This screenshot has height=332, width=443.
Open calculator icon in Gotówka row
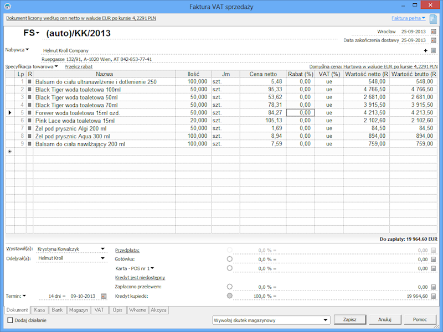[434, 260]
